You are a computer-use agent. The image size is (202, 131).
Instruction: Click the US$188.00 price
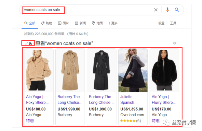(36, 109)
